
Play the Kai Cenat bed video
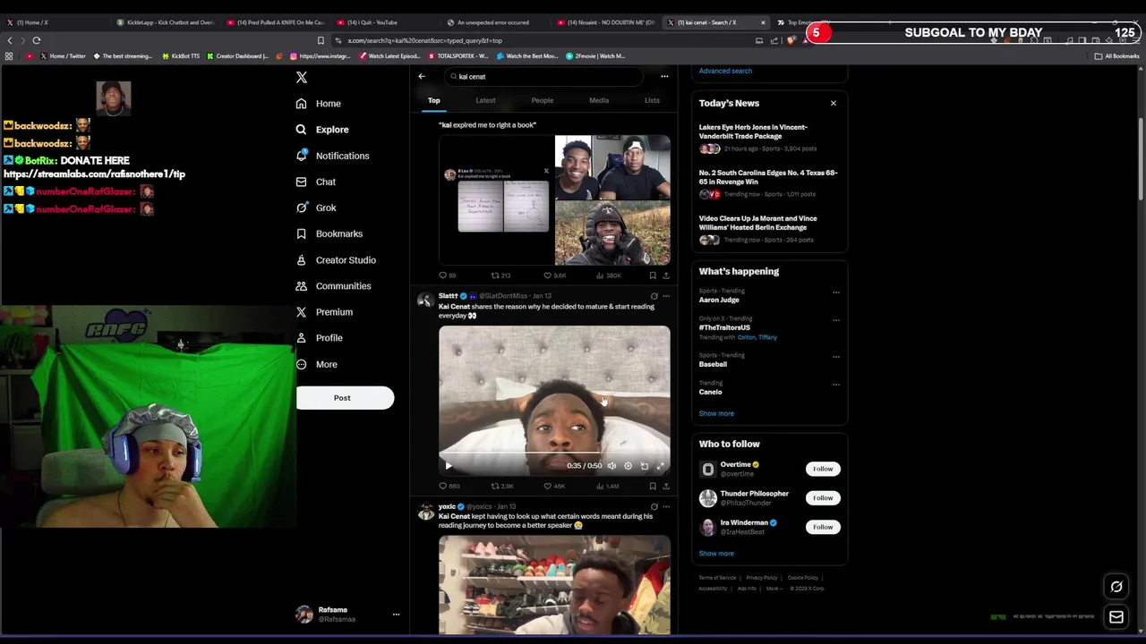point(449,466)
